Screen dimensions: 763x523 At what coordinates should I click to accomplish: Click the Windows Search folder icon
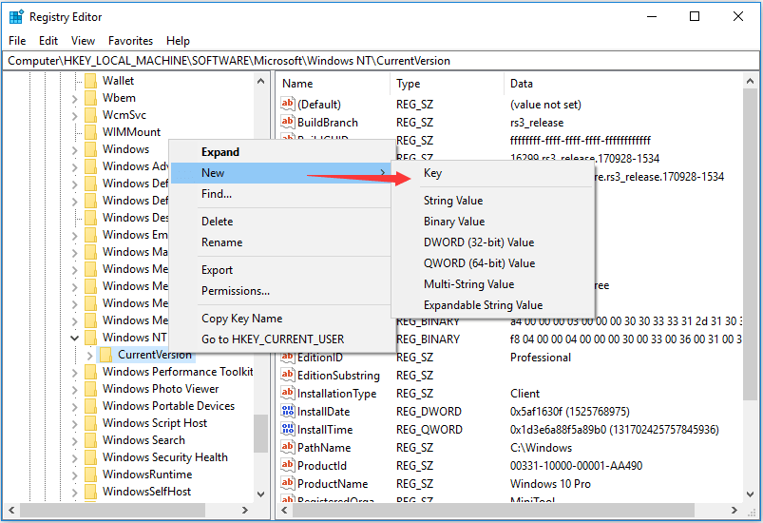[x=90, y=440]
